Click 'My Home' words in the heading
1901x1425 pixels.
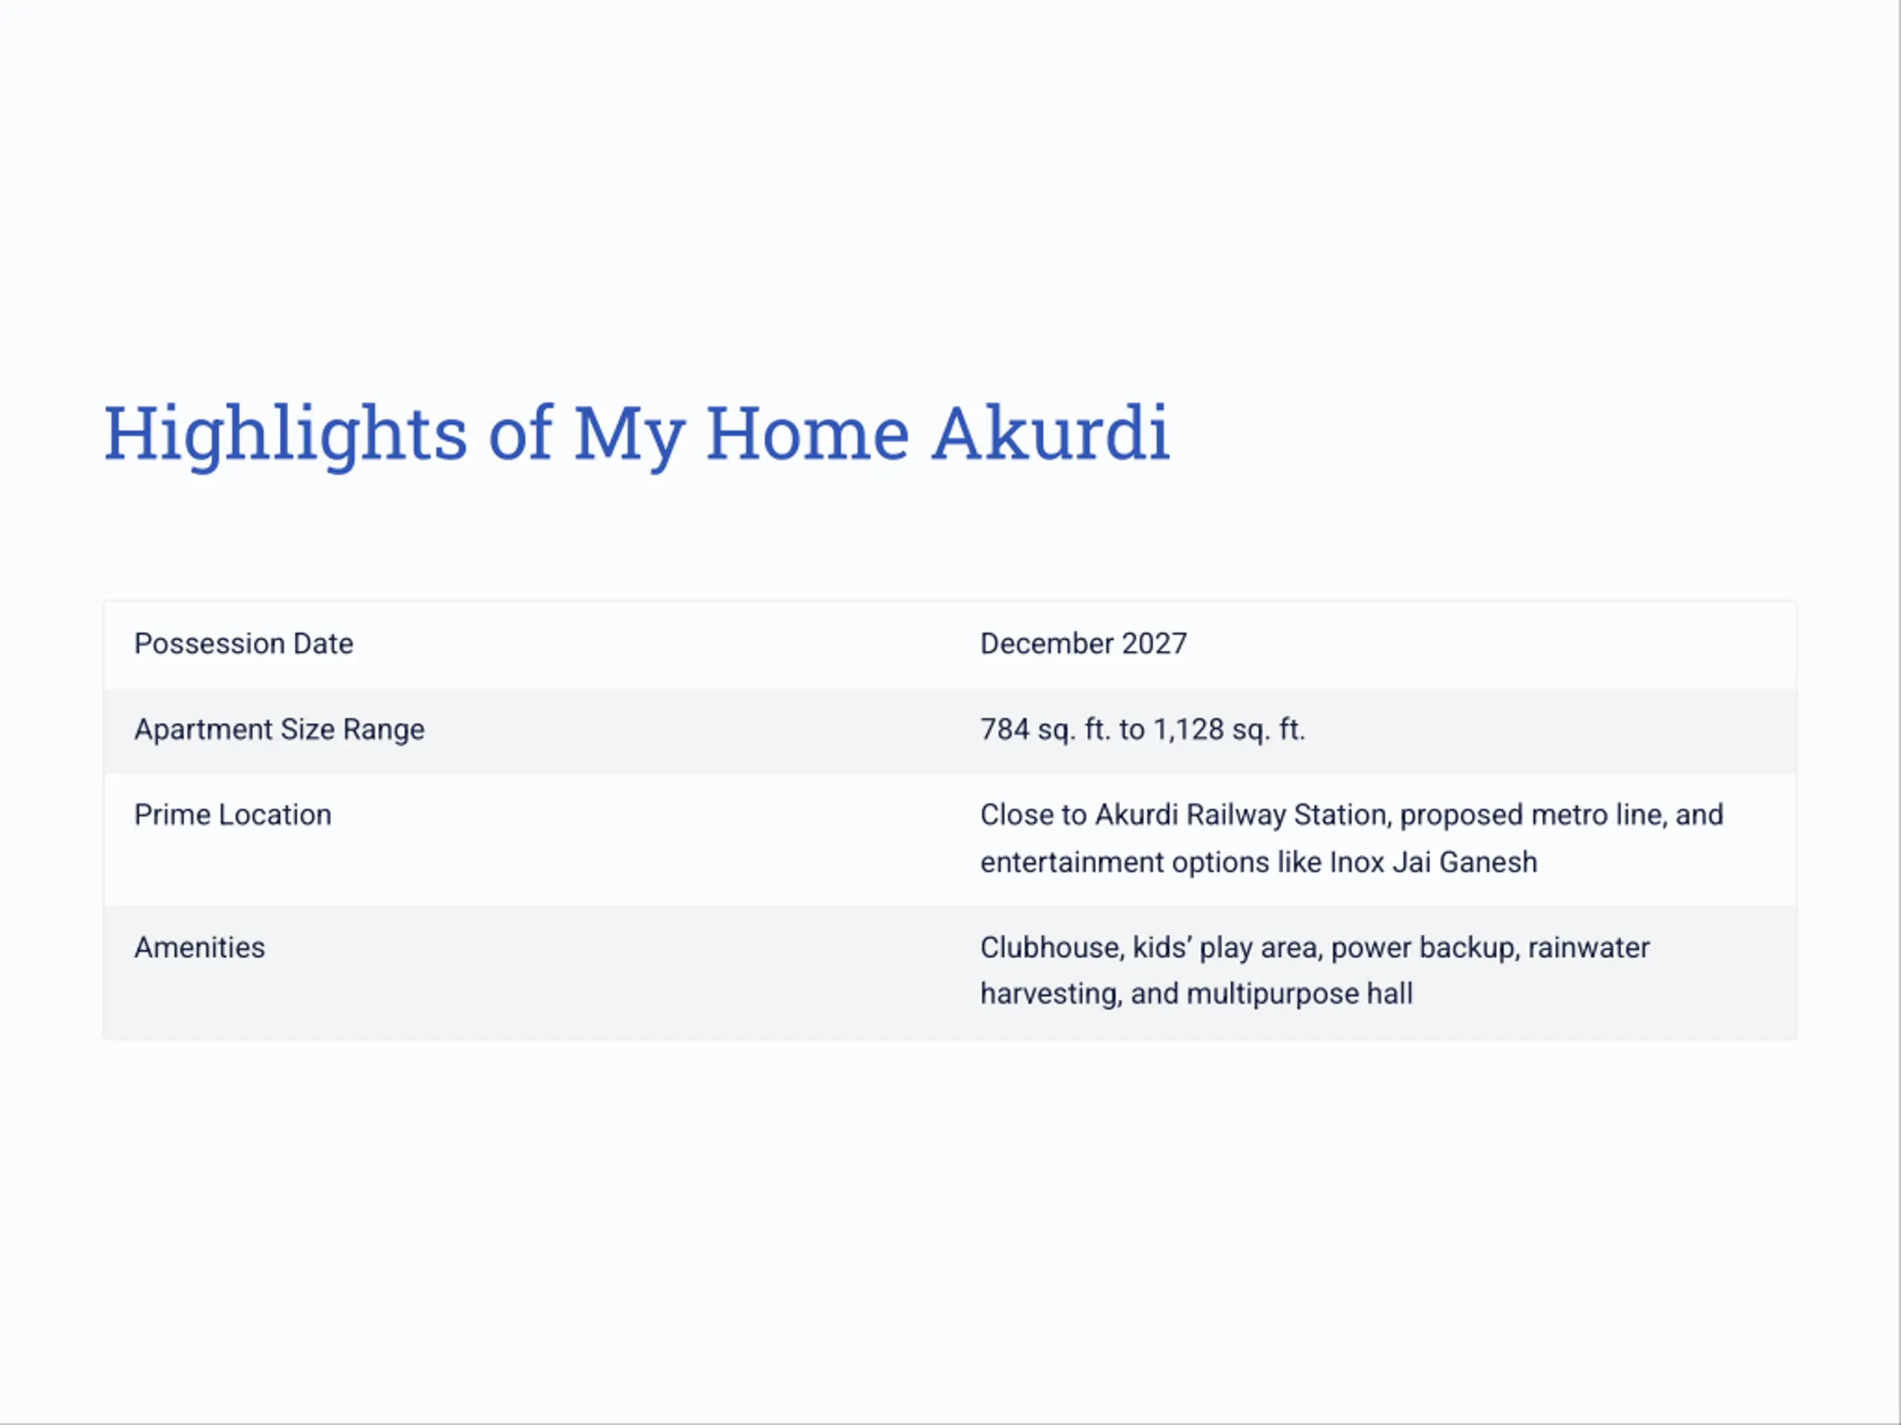coord(742,433)
